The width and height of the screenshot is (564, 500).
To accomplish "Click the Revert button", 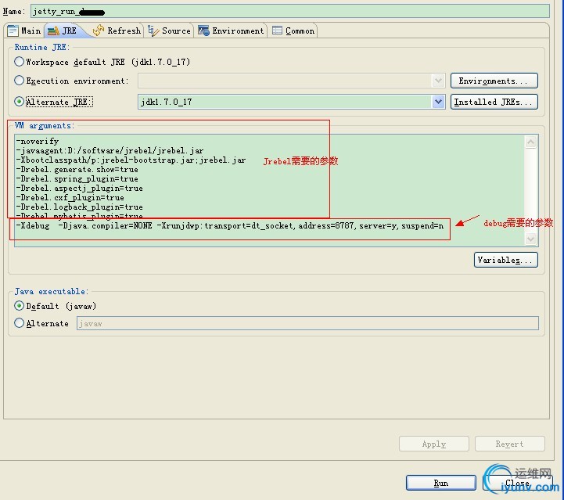I will pyautogui.click(x=510, y=444).
